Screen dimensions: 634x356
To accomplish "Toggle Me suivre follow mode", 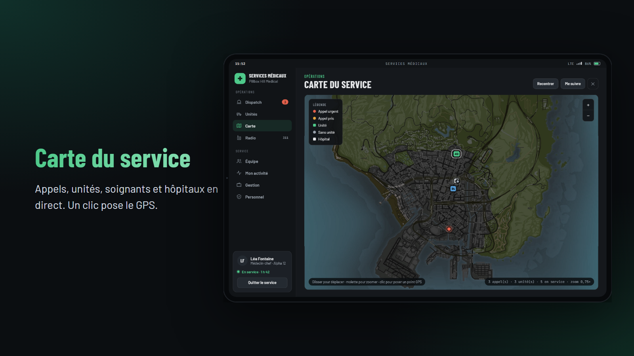I will coord(573,84).
